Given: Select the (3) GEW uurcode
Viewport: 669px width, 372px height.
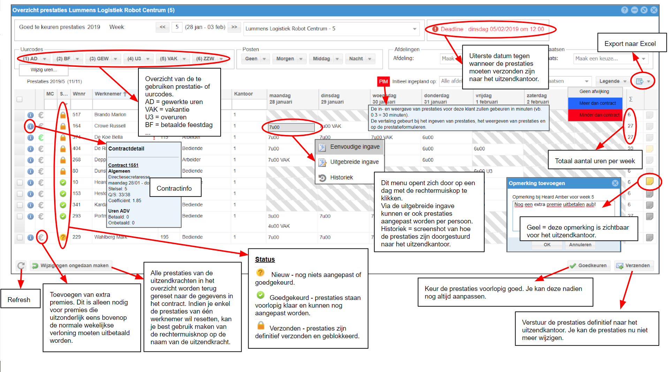Looking at the screenshot, I should point(99,59).
